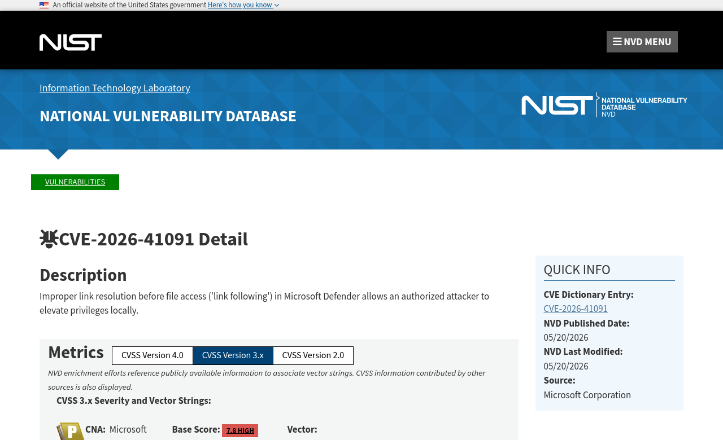Click the "NVD Last Modified:" label
This screenshot has height=440, width=723.
583,352
